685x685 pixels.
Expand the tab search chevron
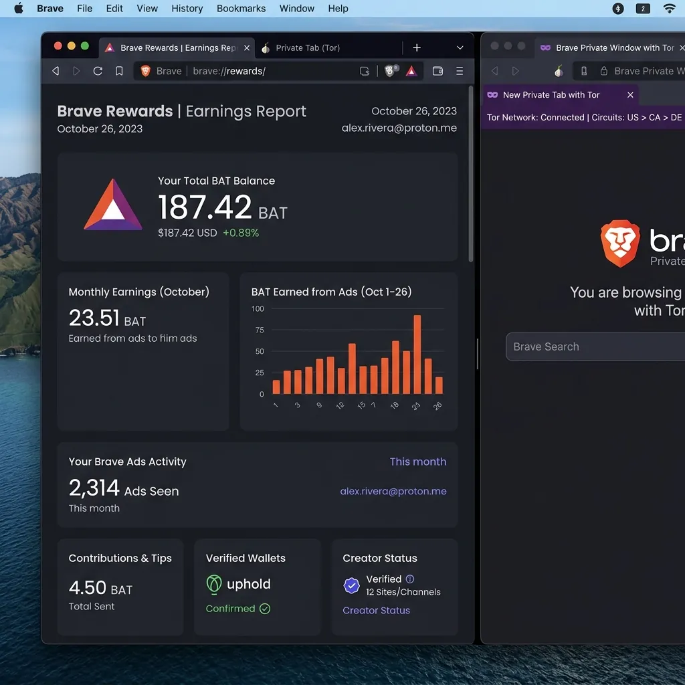[x=460, y=47]
